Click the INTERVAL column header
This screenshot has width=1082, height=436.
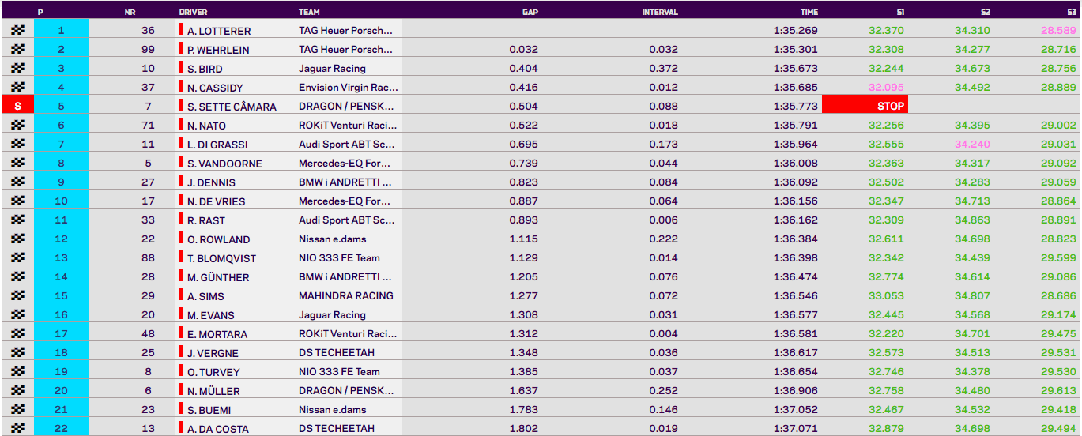tap(659, 12)
